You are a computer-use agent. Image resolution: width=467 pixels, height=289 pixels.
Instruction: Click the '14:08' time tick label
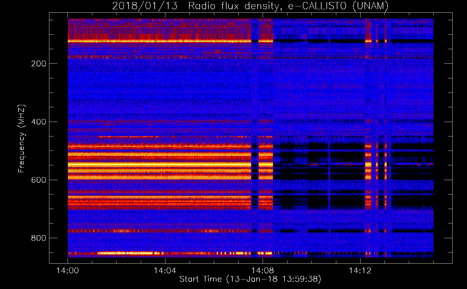click(x=262, y=271)
